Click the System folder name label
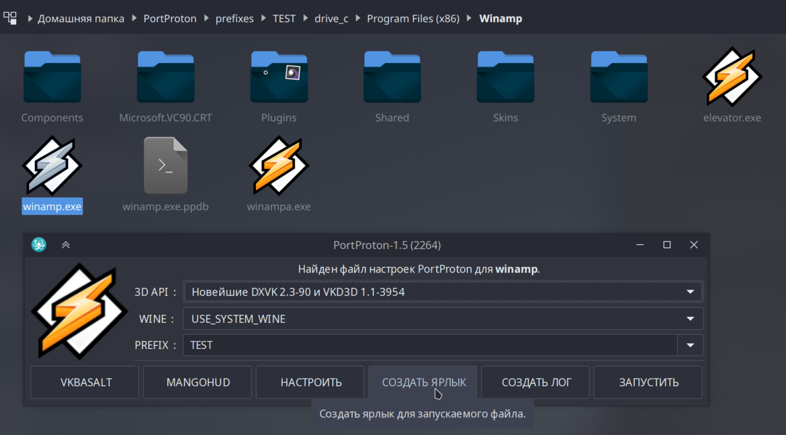The width and height of the screenshot is (786, 435). point(619,117)
